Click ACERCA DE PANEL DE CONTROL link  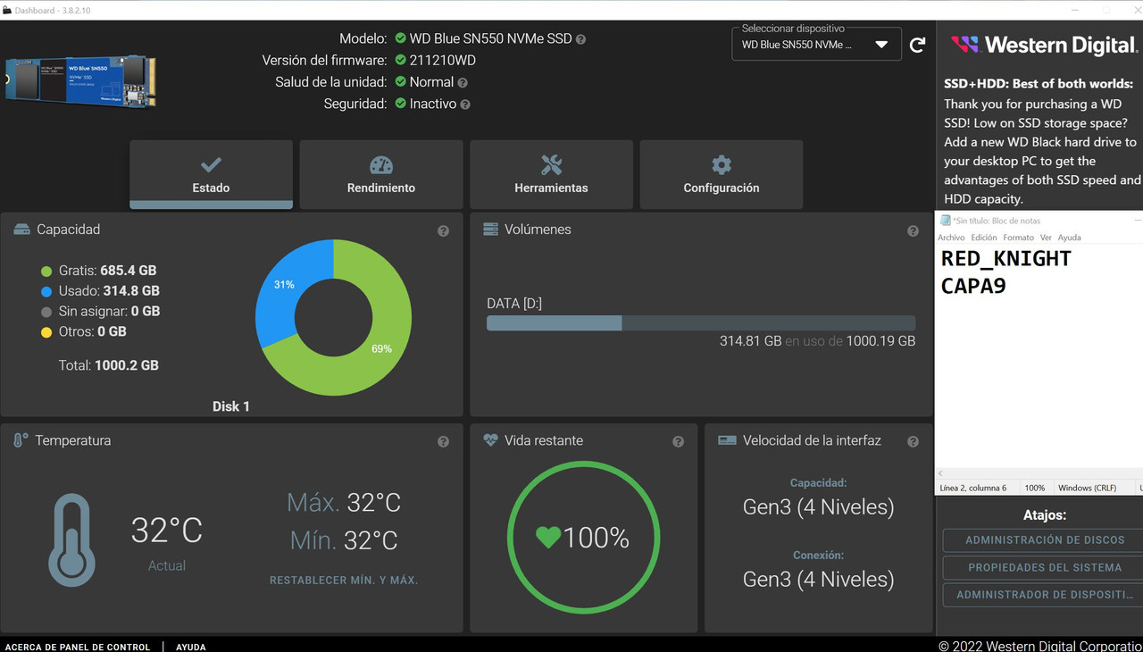coord(78,647)
